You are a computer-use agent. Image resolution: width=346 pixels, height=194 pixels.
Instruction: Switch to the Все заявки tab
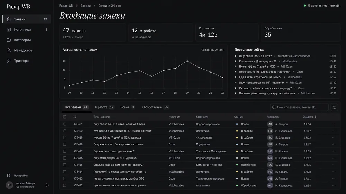pyautogui.click(x=76, y=107)
